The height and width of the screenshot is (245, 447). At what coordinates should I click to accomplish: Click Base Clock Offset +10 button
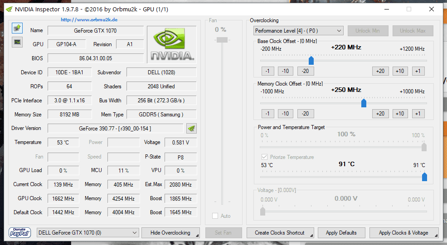point(400,71)
